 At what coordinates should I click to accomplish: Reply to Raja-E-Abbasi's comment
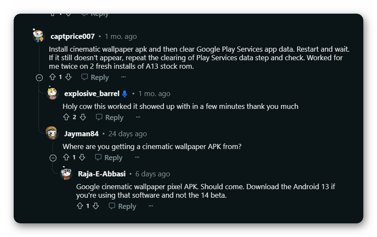click(x=123, y=206)
